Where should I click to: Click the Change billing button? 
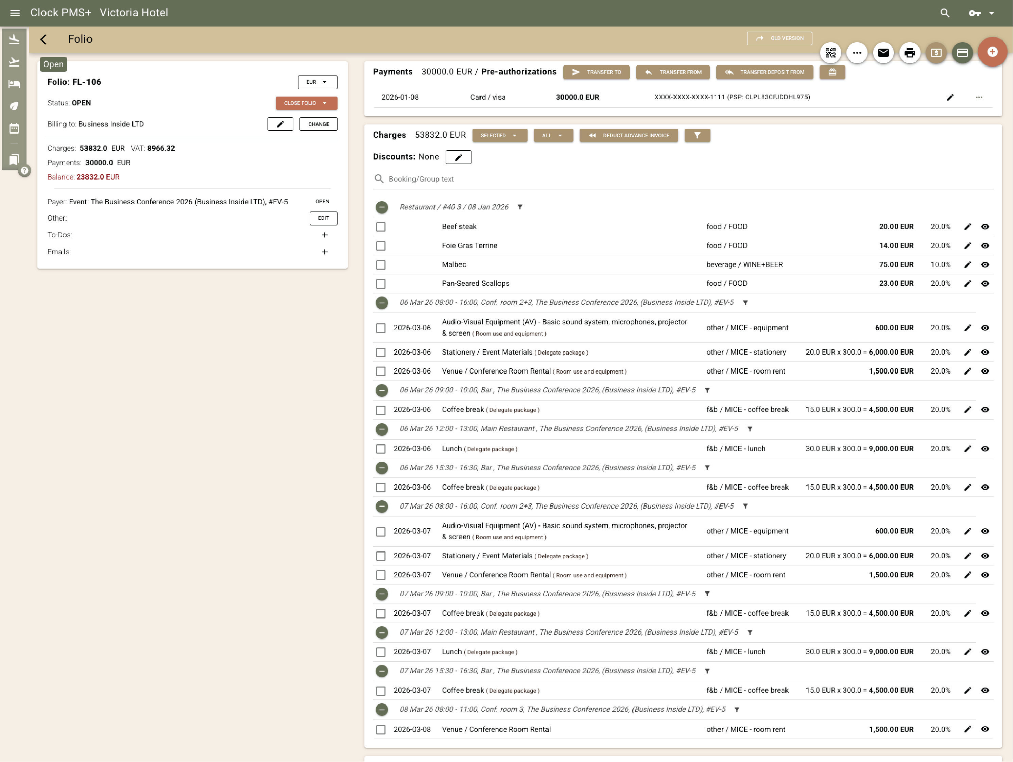click(318, 124)
